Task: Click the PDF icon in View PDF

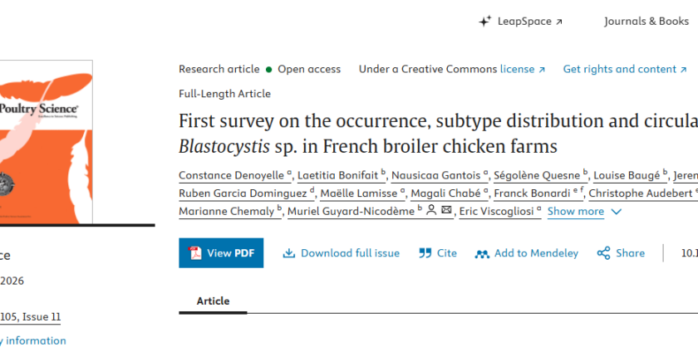Action: (x=195, y=253)
